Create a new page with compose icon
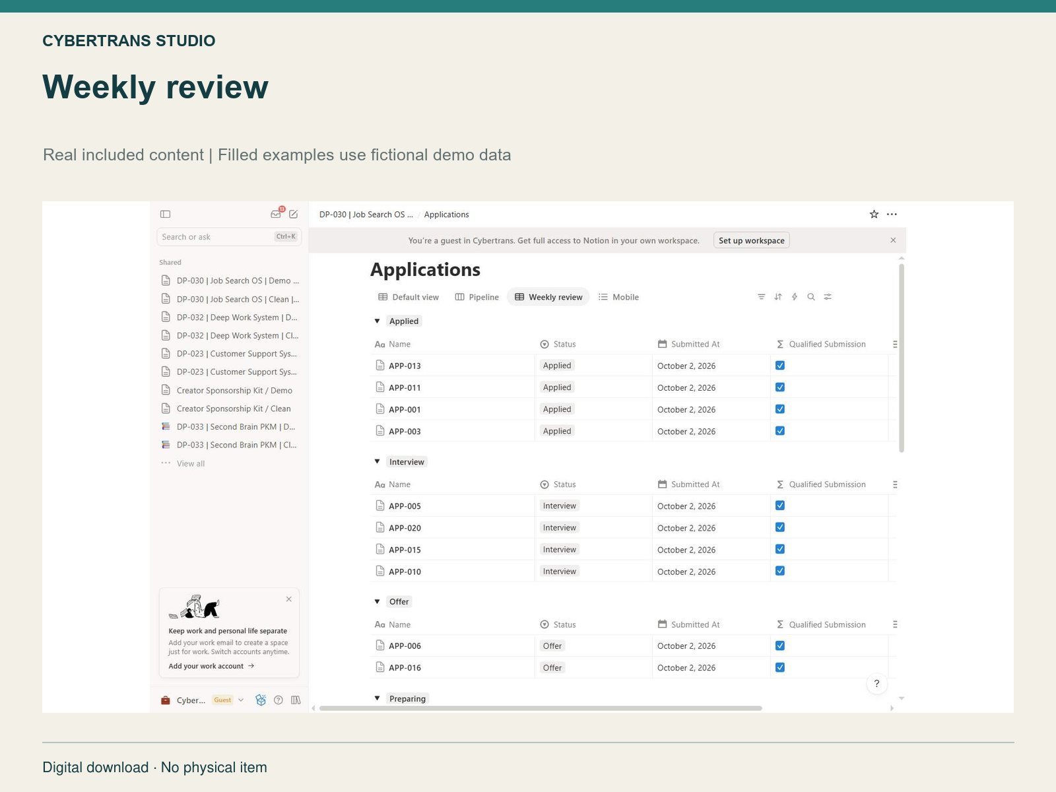The width and height of the screenshot is (1056, 792). pos(294,214)
